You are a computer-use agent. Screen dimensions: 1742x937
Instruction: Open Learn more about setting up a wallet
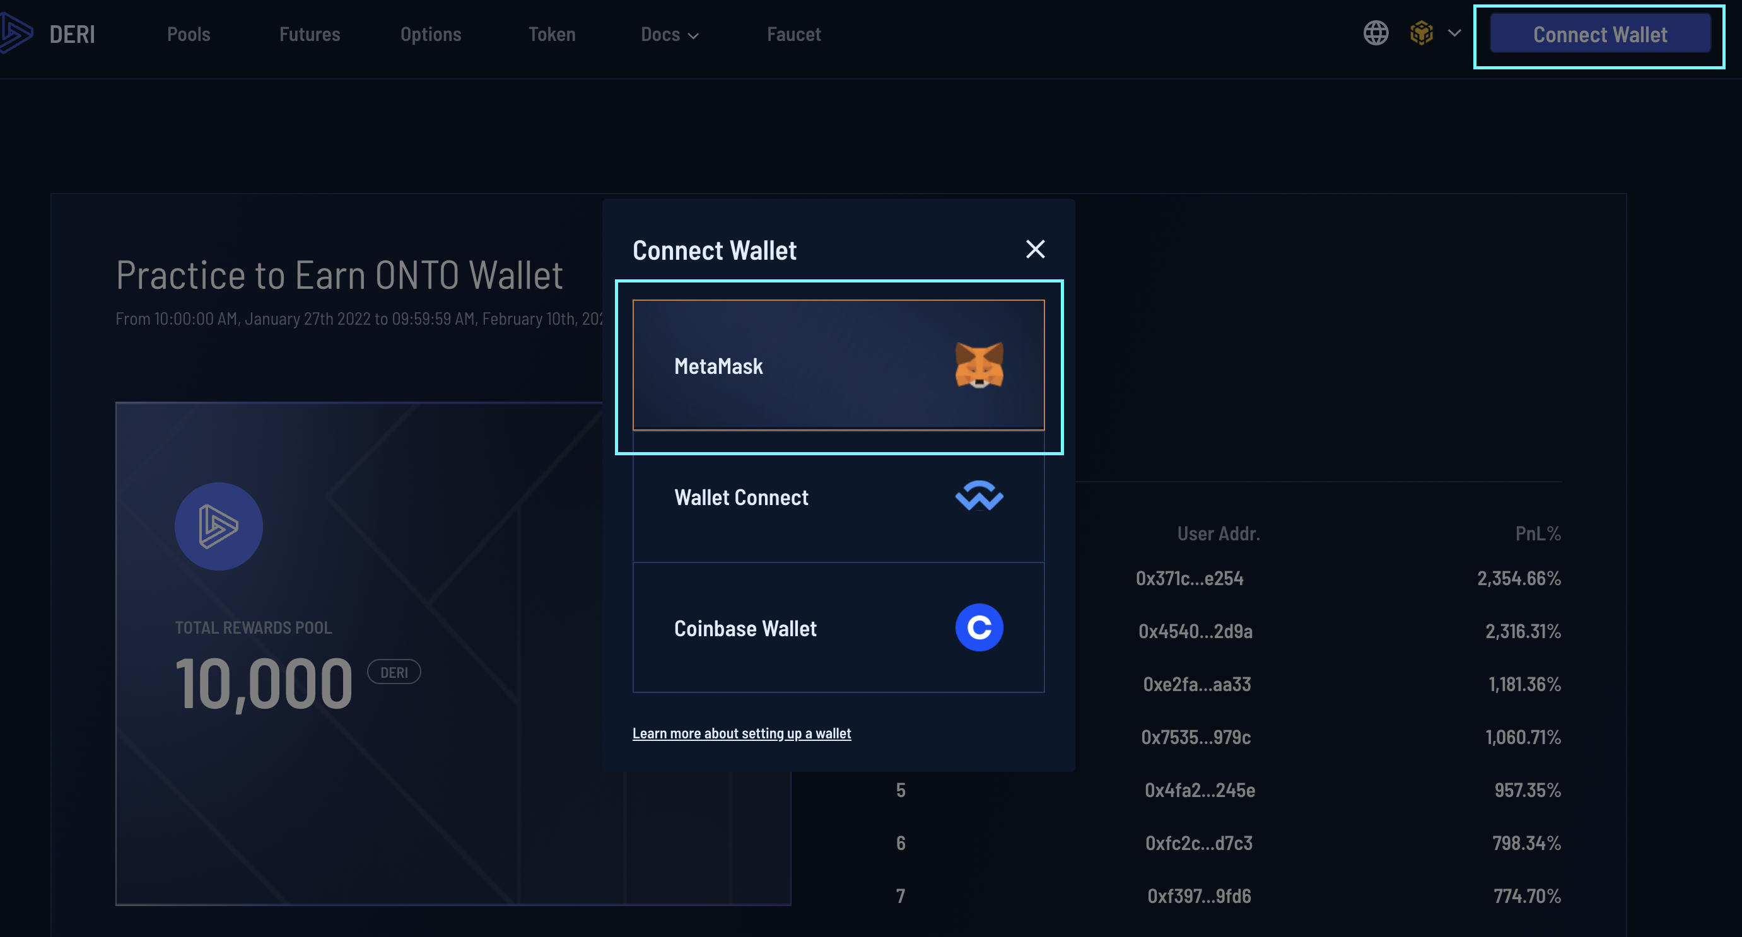[x=742, y=733]
